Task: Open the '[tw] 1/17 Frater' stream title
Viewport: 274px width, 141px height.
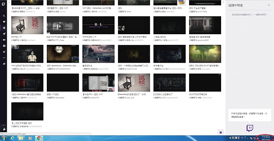Action: point(62,37)
